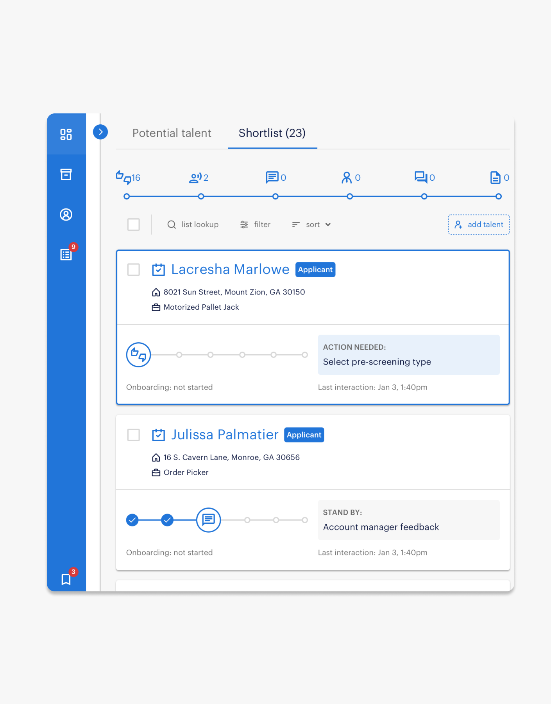Image resolution: width=551 pixels, height=704 pixels.
Task: Check the box for Julissa Palmatier
Action: [x=134, y=435]
